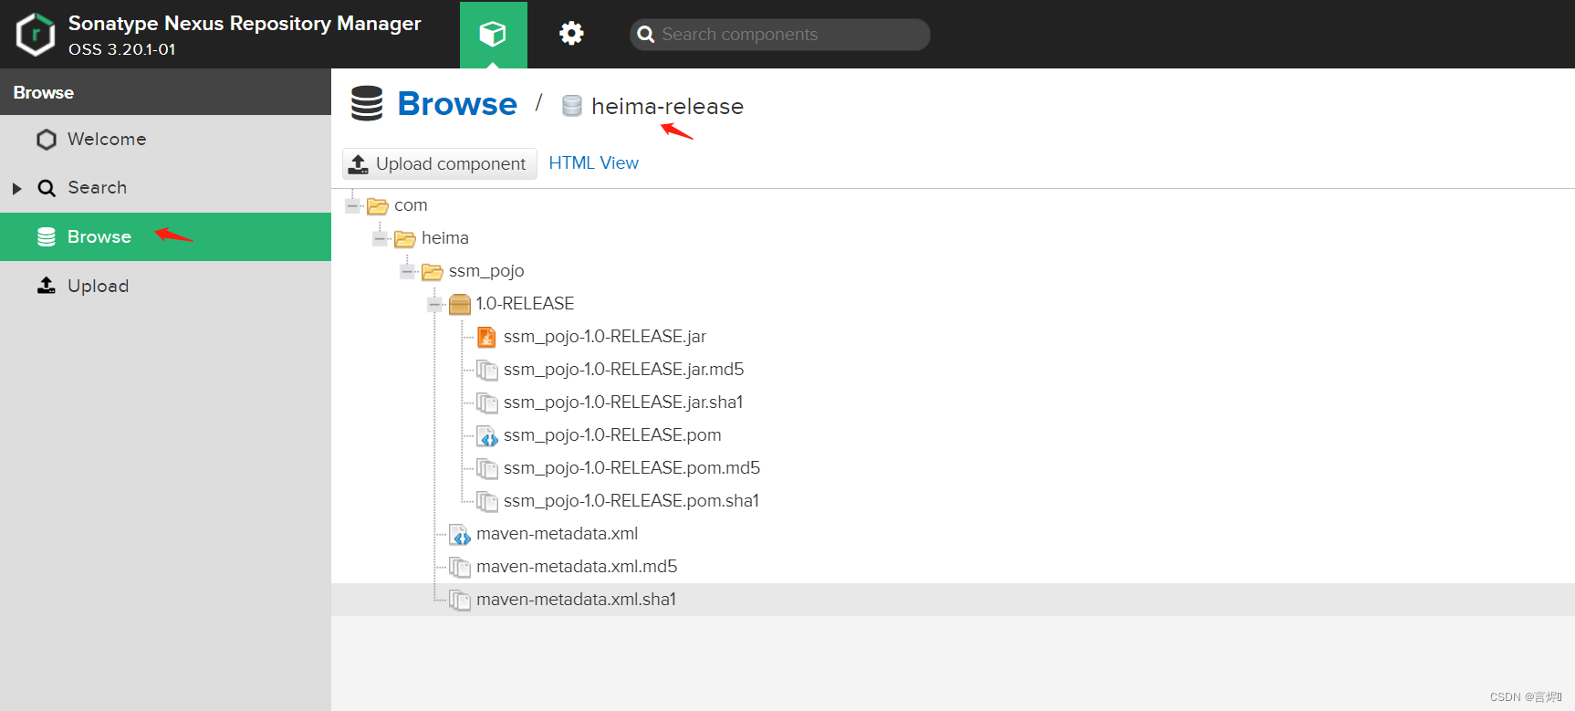Viewport: 1575px width, 711px height.
Task: Click the jar file icon for ssm_pojo-1.0-RELEASE.jar
Action: point(487,338)
